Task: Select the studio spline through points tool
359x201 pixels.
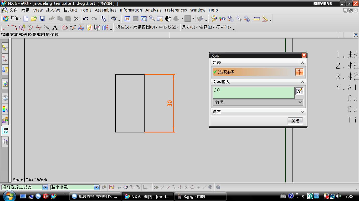Action: pos(39,27)
